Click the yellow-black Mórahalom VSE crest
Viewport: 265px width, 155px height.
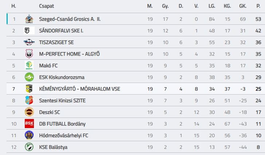coord(29,89)
